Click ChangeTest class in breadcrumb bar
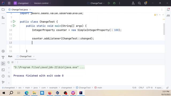 coord(83,88)
